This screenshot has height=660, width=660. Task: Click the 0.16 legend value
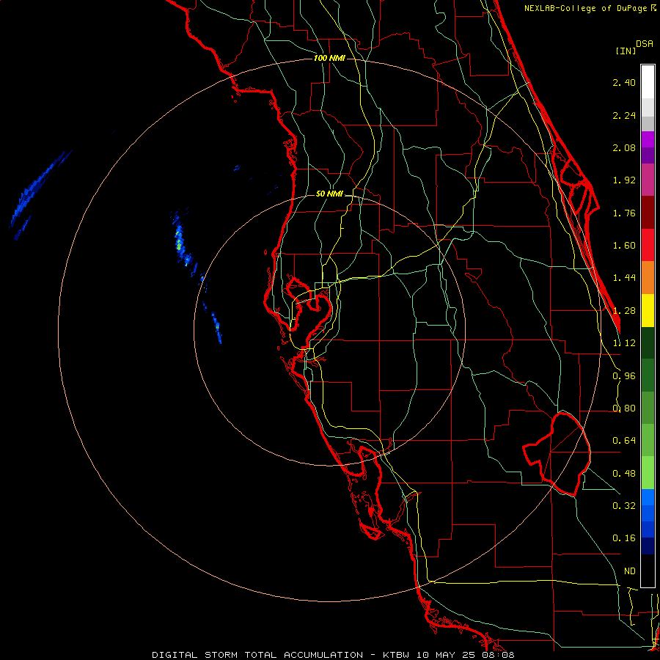(x=624, y=538)
